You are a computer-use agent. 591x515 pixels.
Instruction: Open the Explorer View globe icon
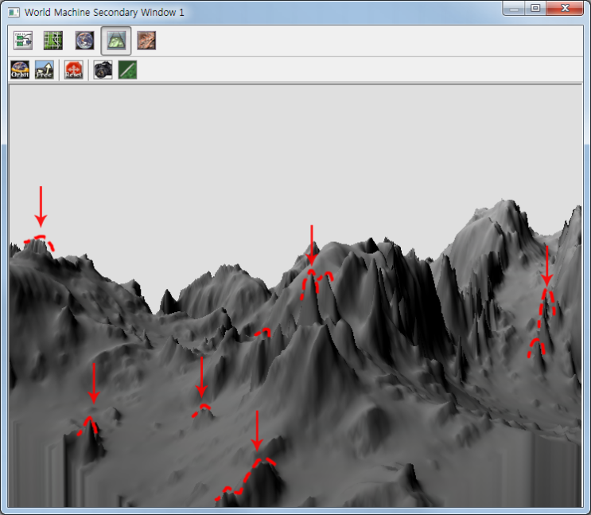(x=84, y=41)
